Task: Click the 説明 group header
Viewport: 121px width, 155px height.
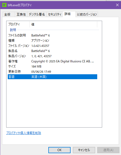Action: 13,30
